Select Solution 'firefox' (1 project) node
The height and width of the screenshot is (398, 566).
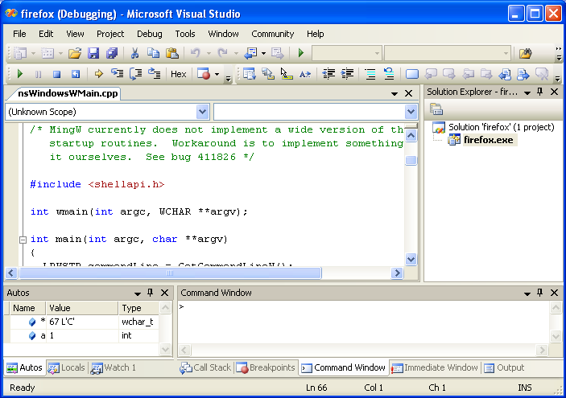coord(501,127)
